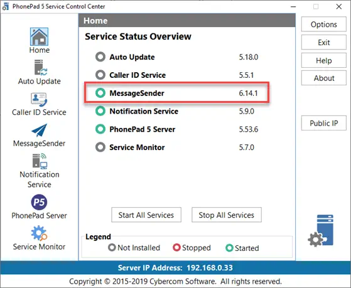The width and height of the screenshot is (351, 288).
Task: Open the Home sidebar icon
Action: pyautogui.click(x=39, y=36)
